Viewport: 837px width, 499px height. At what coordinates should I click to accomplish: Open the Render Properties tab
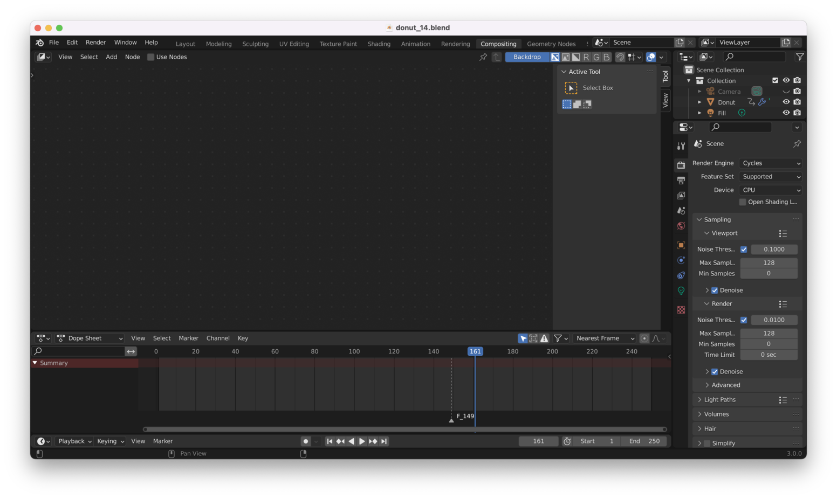click(681, 165)
